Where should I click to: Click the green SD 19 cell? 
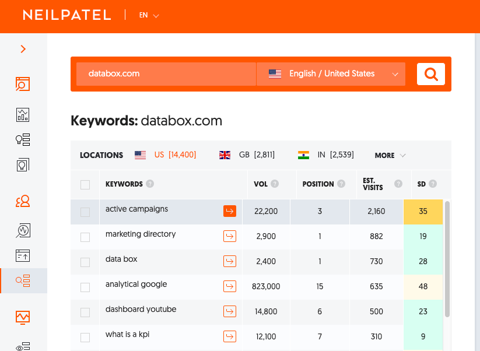[423, 237]
